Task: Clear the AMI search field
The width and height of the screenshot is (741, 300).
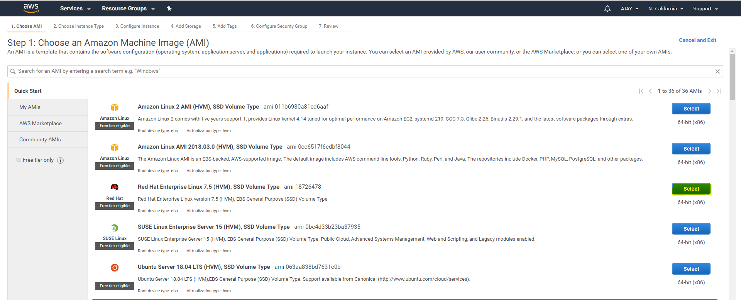Action: tap(717, 71)
